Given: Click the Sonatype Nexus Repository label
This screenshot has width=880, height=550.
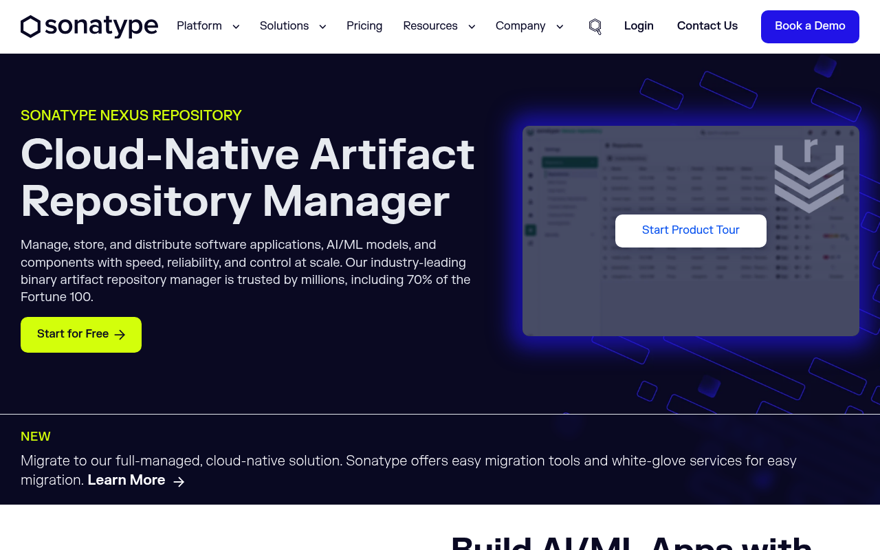Looking at the screenshot, I should click(131, 115).
